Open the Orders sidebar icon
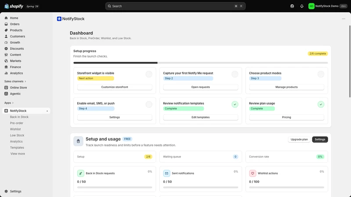This screenshot has height=197, width=351. [x=6, y=24]
